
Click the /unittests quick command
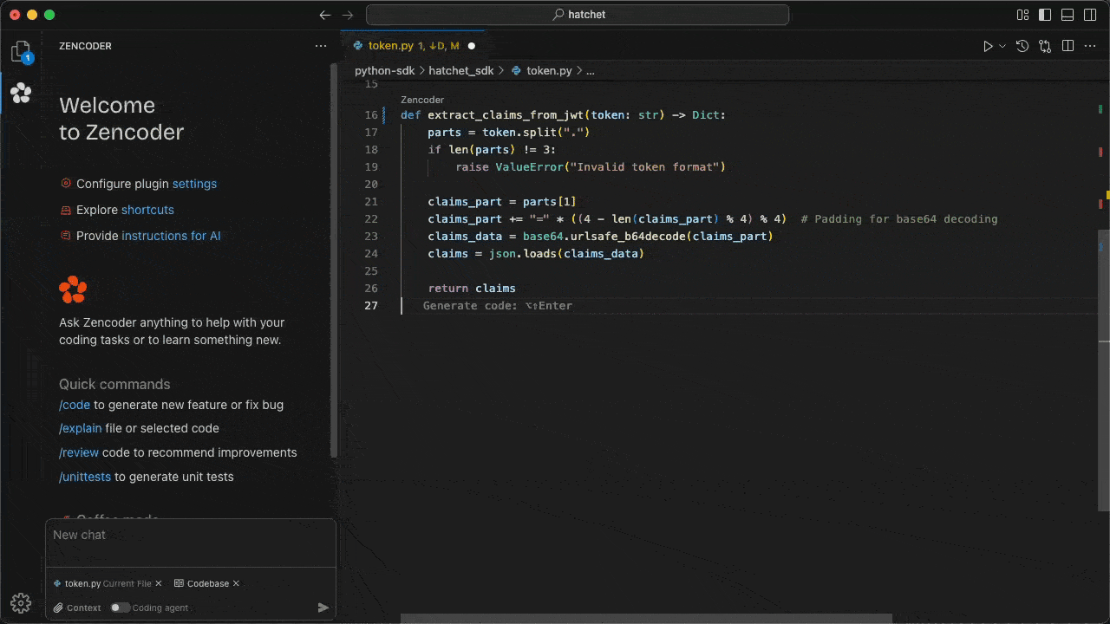85,477
